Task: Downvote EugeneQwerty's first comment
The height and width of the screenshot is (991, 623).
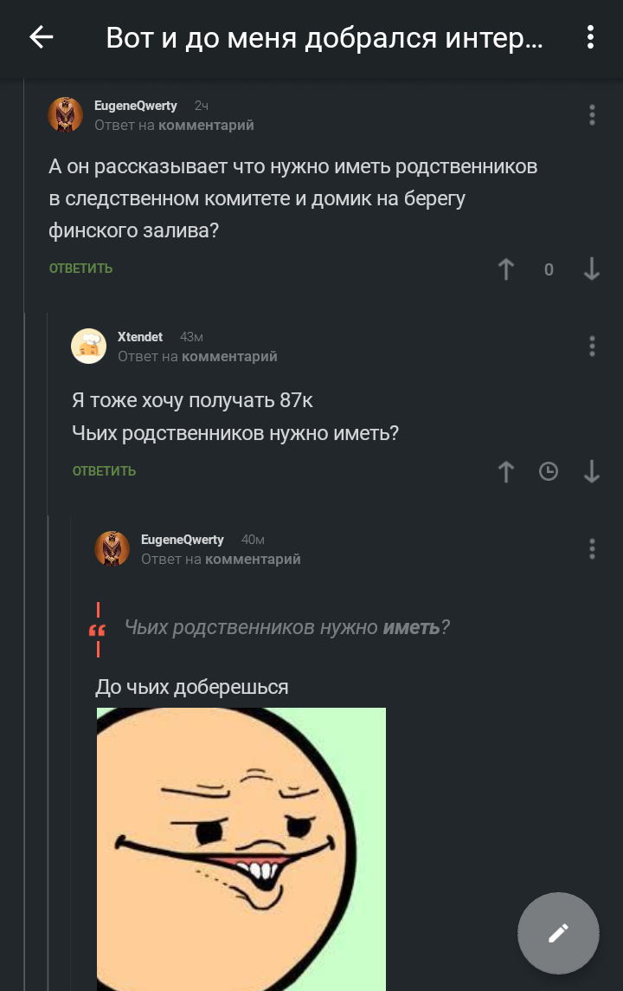Action: point(592,269)
